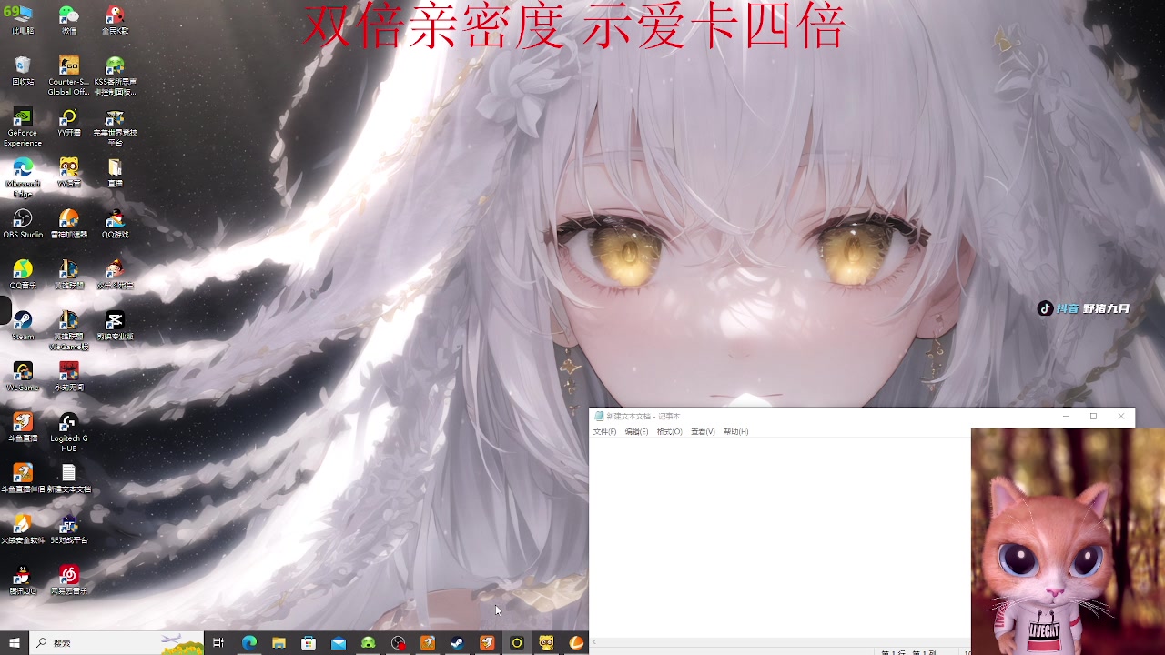Click the Windows Start button
The height and width of the screenshot is (655, 1165).
(14, 642)
